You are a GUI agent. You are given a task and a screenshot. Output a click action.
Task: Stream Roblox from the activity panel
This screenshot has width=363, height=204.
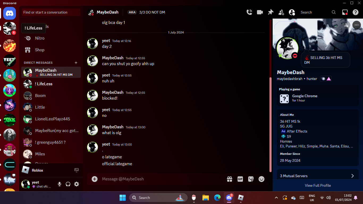point(77,170)
